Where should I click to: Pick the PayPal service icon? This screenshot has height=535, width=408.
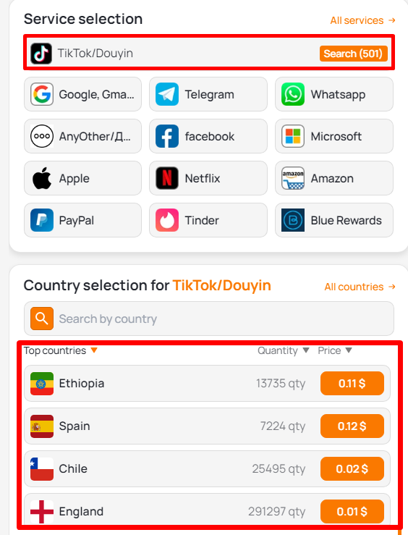coord(42,220)
